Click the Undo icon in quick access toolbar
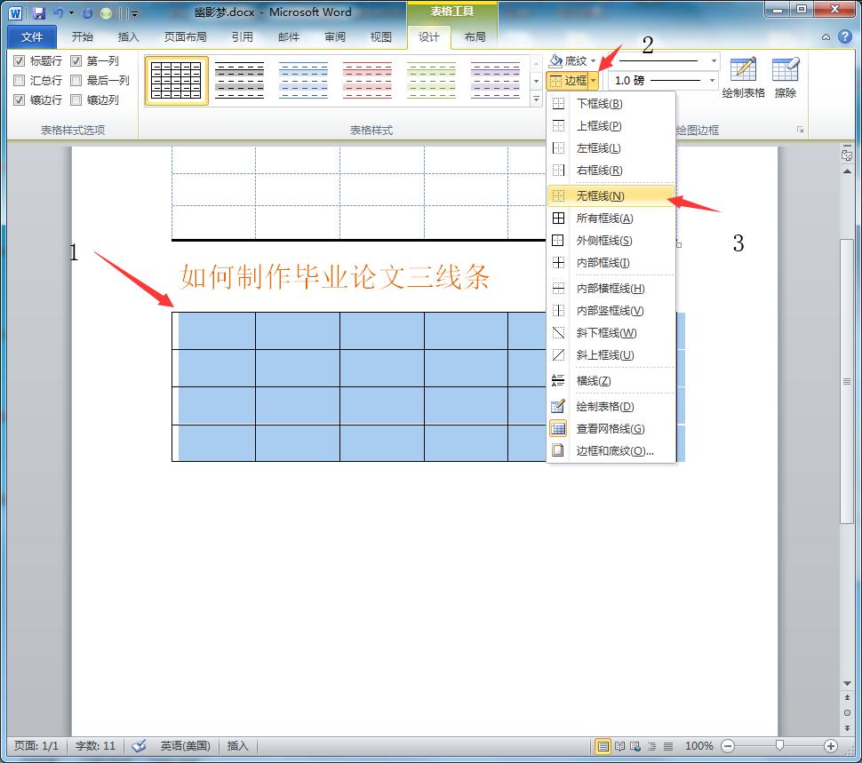Viewport: 862px width, 763px height. [x=59, y=12]
